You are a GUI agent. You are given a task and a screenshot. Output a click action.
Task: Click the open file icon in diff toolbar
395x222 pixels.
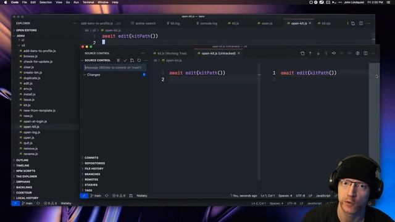pyautogui.click(x=302, y=54)
